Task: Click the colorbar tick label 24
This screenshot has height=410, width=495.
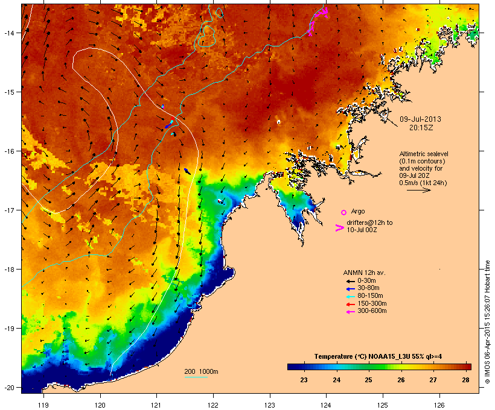Action: point(336,380)
